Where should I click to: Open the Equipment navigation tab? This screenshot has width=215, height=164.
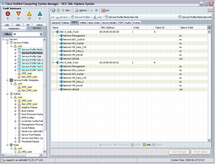pyautogui.click(x=14, y=28)
